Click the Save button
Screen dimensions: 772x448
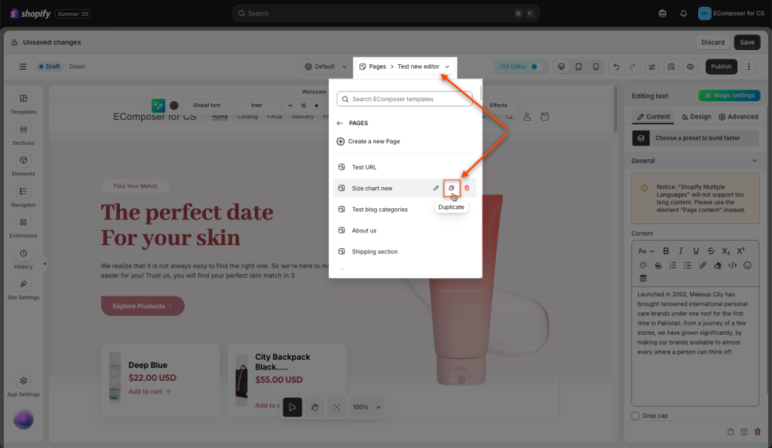[x=746, y=42]
